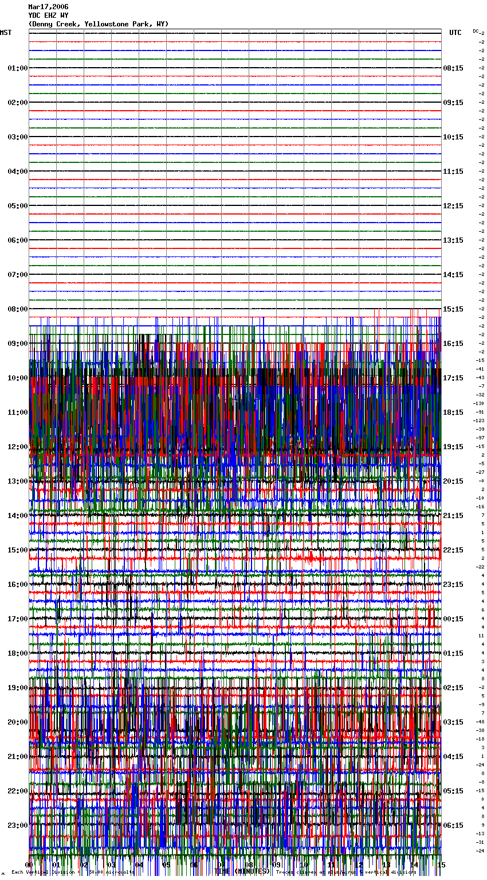This screenshot has height=880, width=487.
Task: Click the 19:15 UTC time label
Action: point(453,447)
